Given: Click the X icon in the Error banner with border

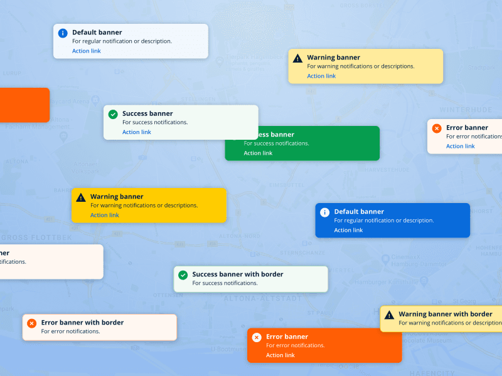Looking at the screenshot, I should [x=32, y=323].
